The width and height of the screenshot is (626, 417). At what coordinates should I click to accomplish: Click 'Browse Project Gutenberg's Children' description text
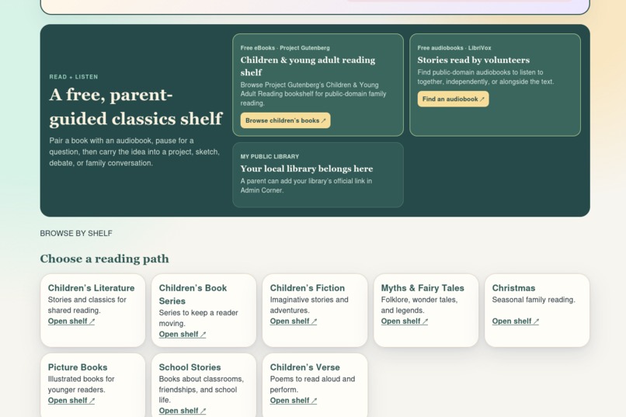(314, 94)
